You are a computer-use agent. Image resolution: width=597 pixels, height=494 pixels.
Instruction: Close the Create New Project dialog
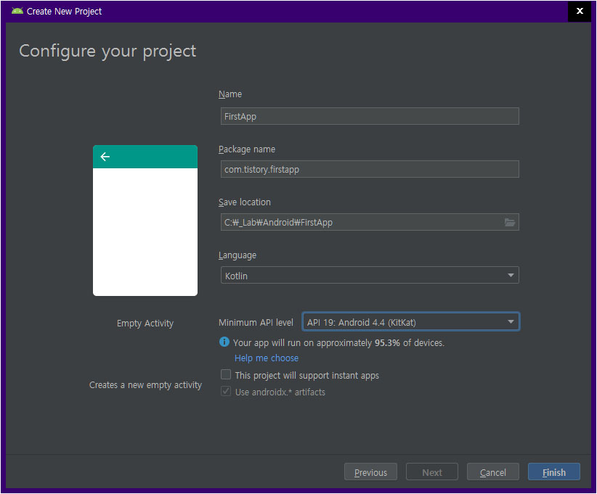pyautogui.click(x=580, y=11)
